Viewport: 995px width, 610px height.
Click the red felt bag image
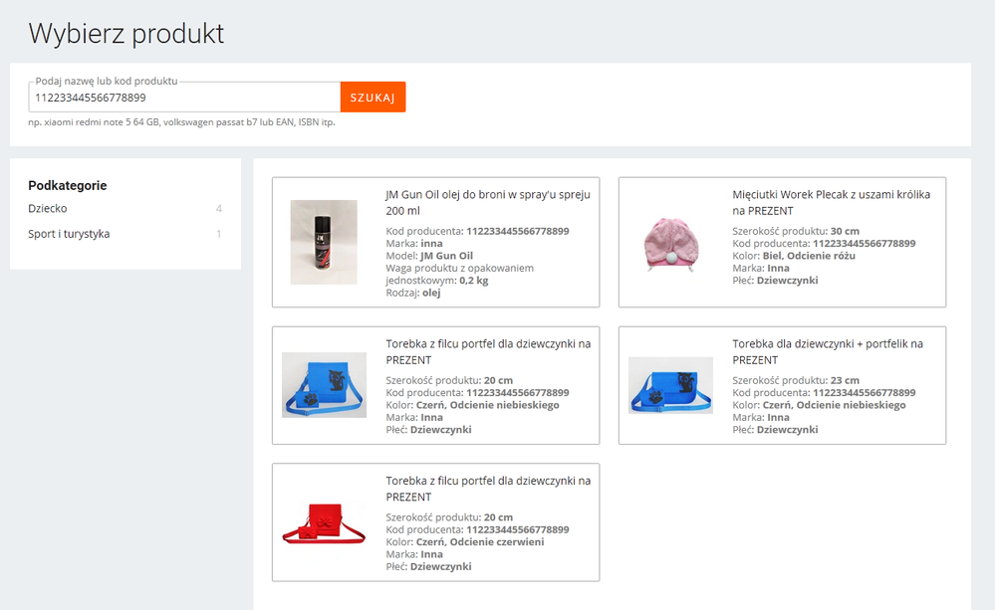click(324, 522)
